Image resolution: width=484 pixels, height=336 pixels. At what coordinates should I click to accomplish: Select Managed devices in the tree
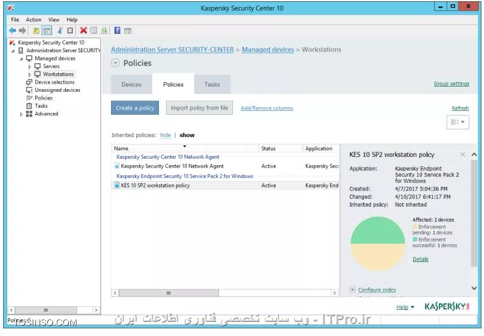point(55,58)
